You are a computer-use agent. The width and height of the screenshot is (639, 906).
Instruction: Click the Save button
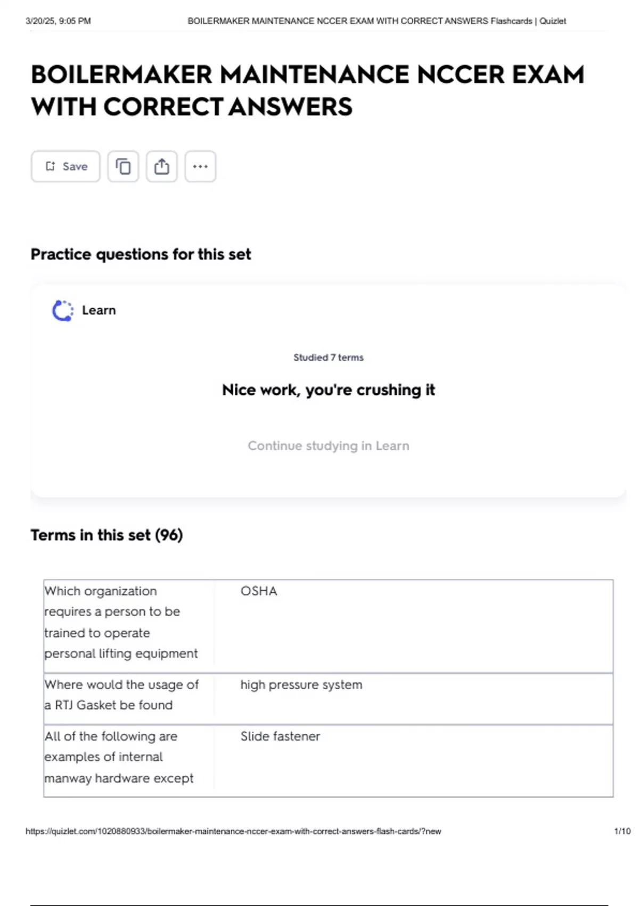point(65,166)
